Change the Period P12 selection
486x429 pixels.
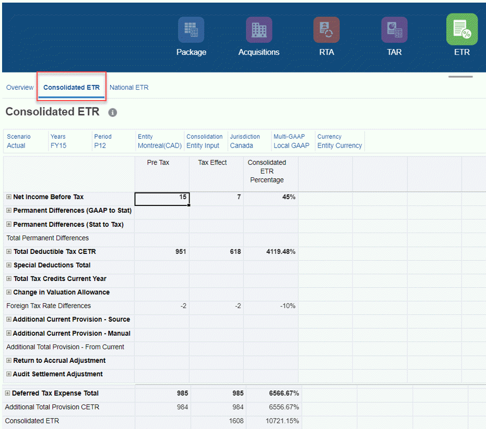tap(100, 145)
